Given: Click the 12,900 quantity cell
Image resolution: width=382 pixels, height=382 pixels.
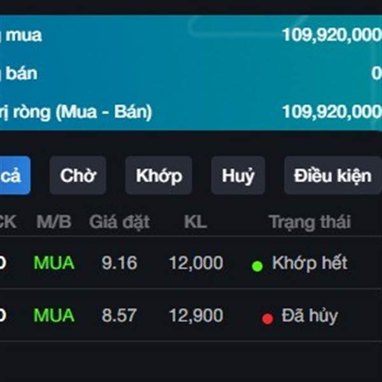Looking at the screenshot, I should pyautogui.click(x=196, y=315).
